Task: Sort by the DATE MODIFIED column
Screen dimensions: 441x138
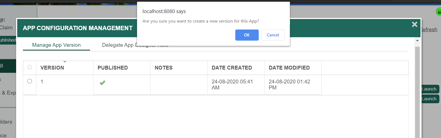Action: [289, 68]
